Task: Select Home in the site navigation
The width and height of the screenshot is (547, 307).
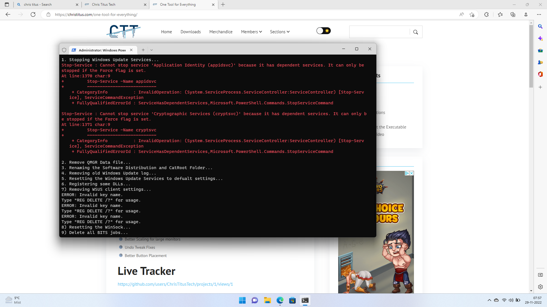Action: coord(166,32)
